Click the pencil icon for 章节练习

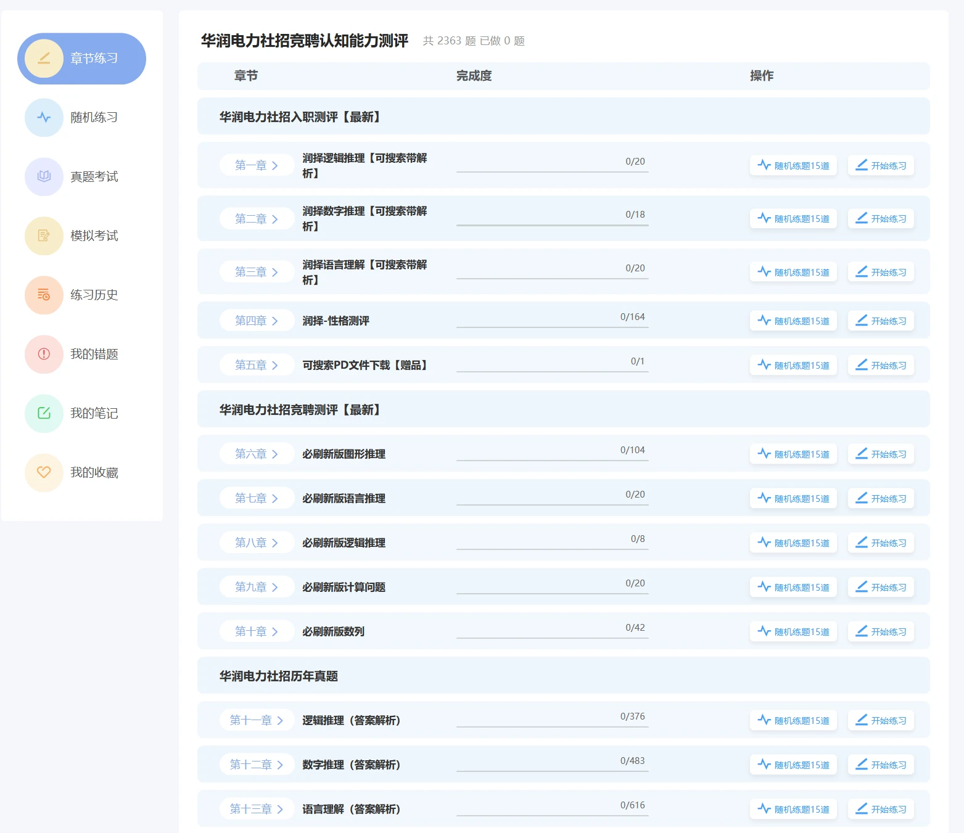coord(44,59)
